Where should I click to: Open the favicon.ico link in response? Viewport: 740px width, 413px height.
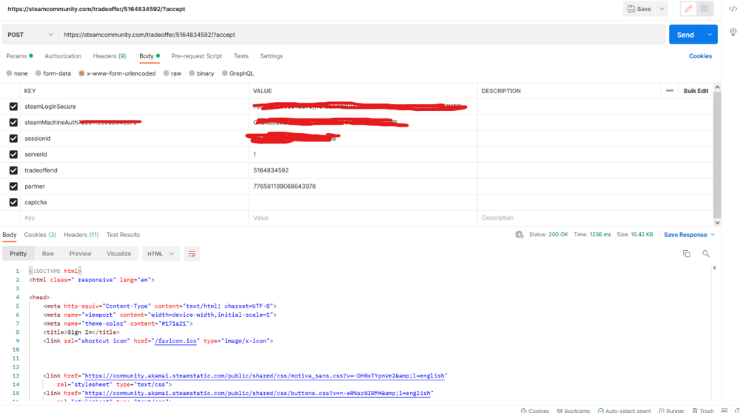[x=175, y=340]
